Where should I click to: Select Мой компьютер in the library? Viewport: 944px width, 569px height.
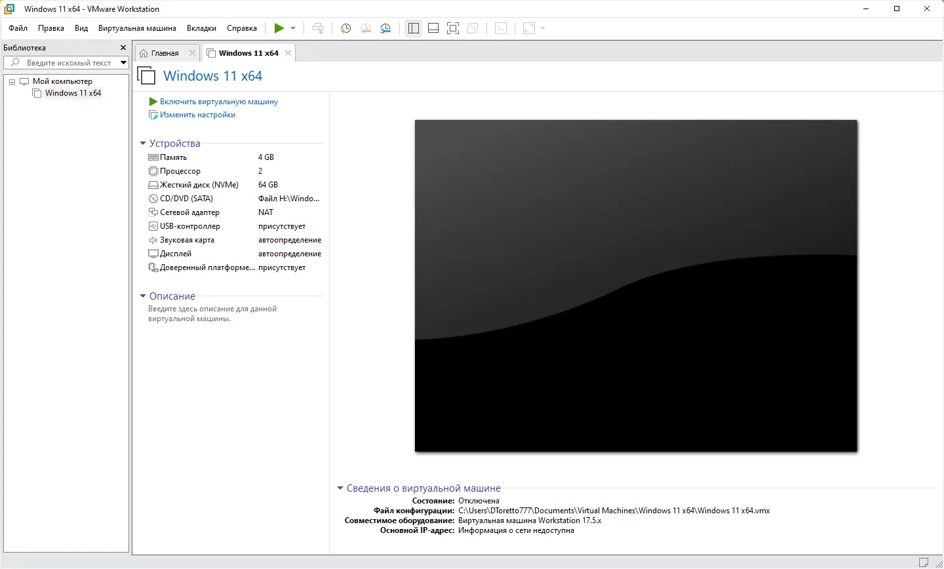point(62,81)
